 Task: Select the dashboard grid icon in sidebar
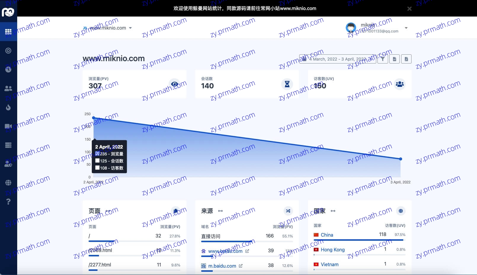pos(8,31)
